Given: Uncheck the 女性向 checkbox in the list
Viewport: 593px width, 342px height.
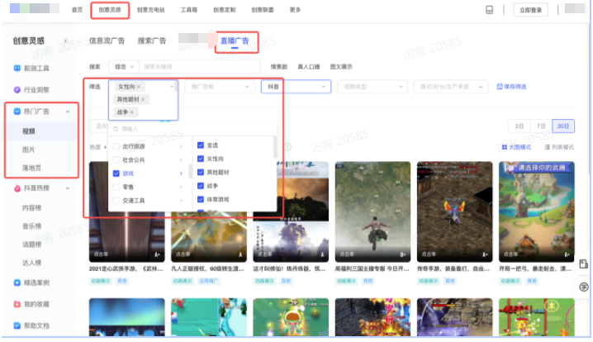Looking at the screenshot, I should pyautogui.click(x=201, y=159).
